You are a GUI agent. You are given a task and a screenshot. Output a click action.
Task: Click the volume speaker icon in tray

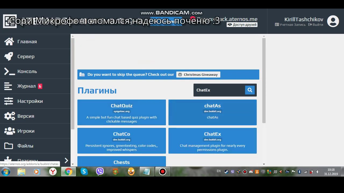[x=318, y=172]
